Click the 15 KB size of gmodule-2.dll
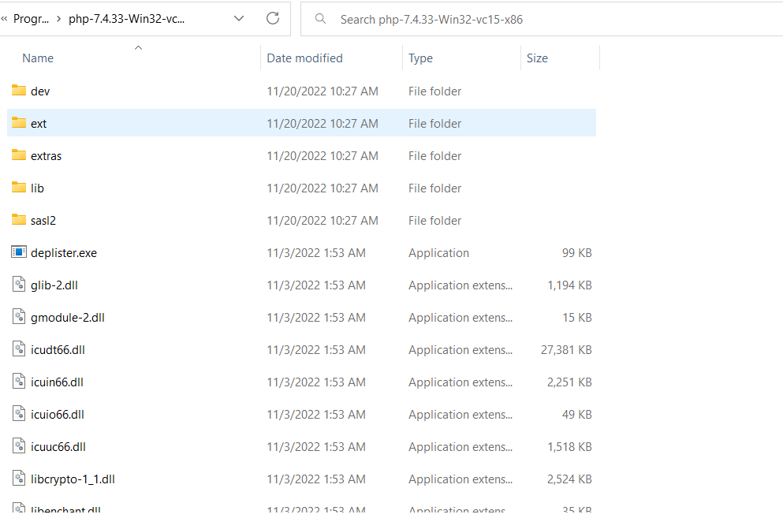 click(x=576, y=317)
